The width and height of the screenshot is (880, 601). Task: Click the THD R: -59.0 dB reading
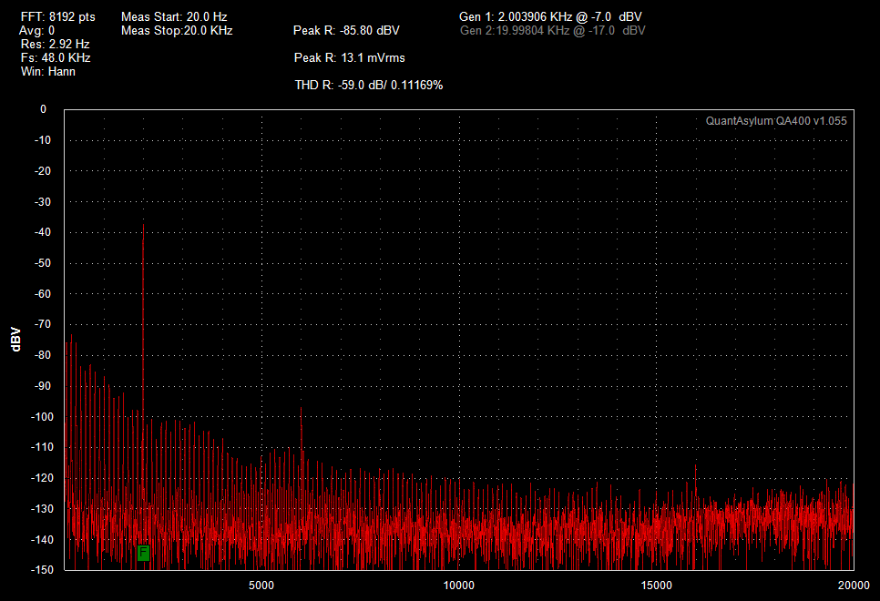click(x=369, y=86)
